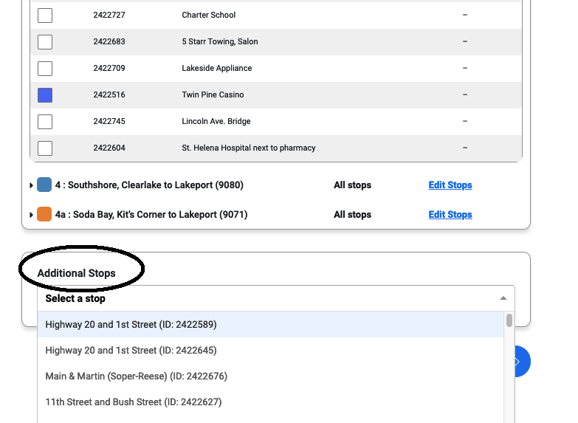This screenshot has height=423, width=578.
Task: Click All stops label for route 4a Soda Bay
Action: click(x=352, y=215)
